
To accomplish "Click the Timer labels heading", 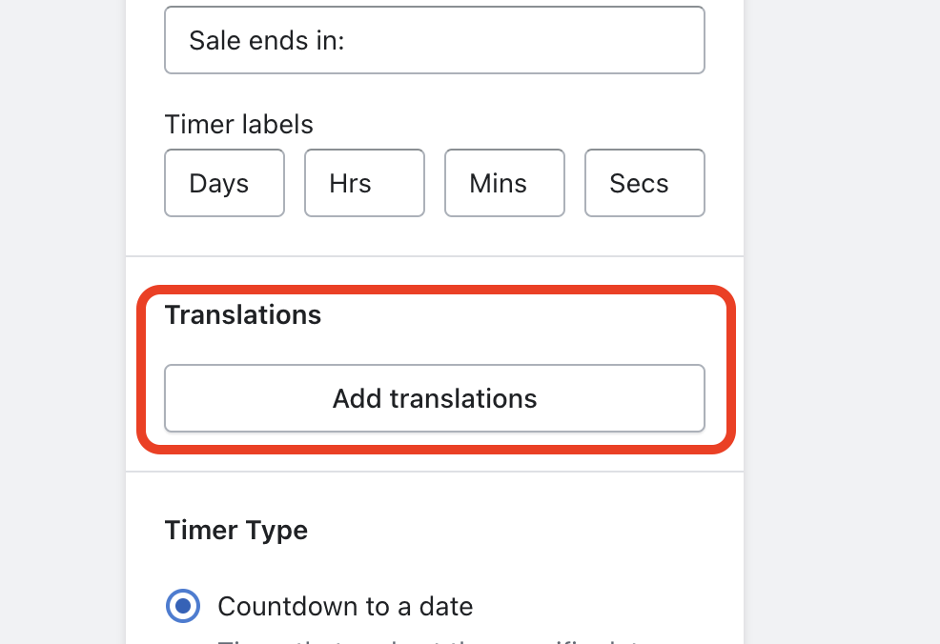I will [x=238, y=124].
